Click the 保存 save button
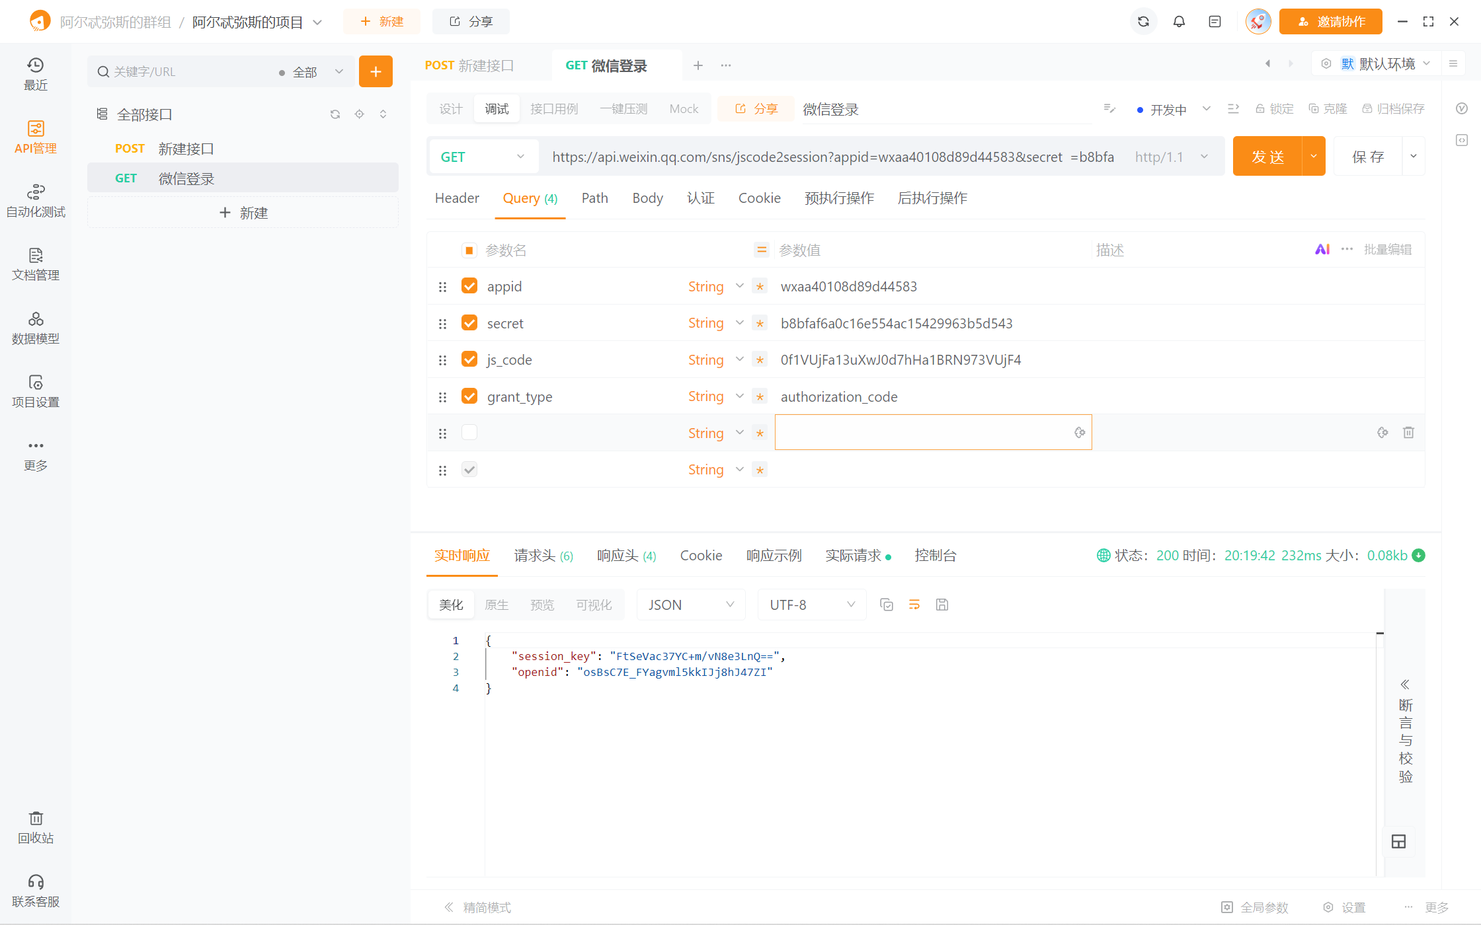1481x925 pixels. pos(1368,156)
